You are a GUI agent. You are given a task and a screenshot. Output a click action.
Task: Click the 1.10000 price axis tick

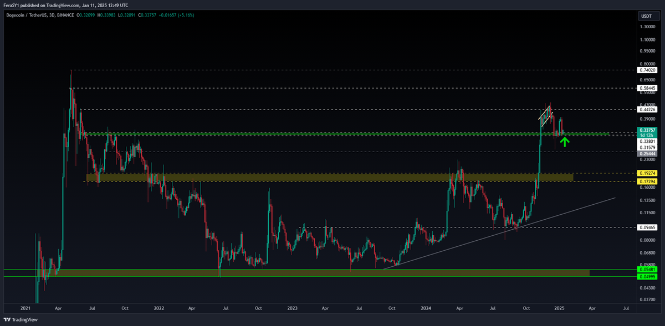[x=648, y=40]
